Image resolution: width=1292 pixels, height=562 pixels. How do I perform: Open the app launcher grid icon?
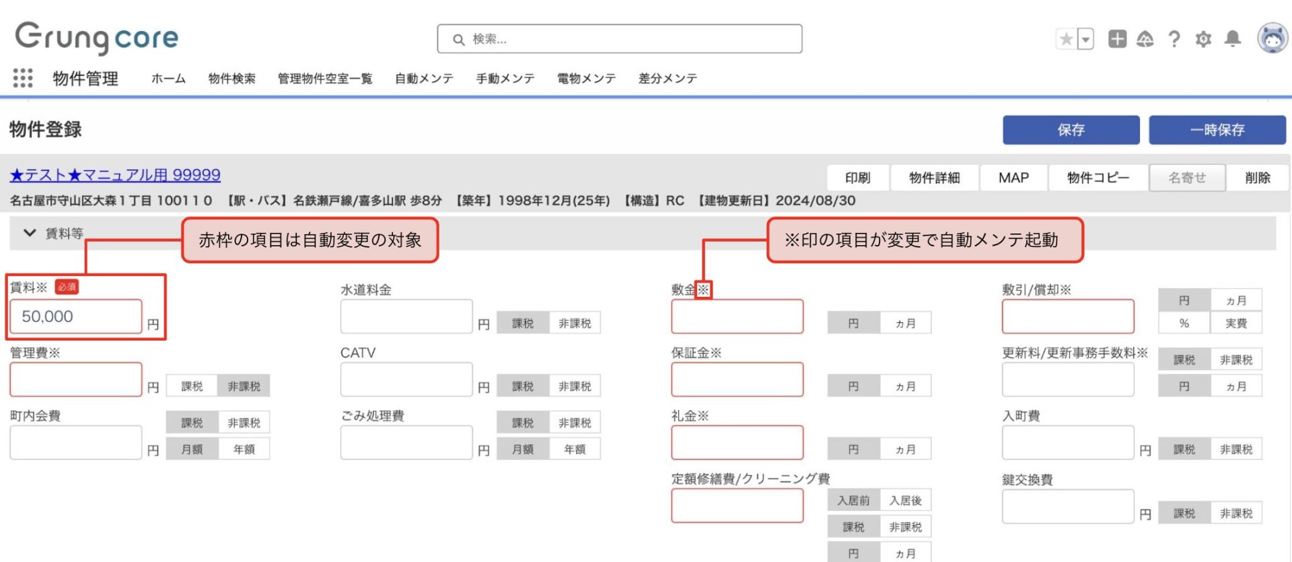click(x=23, y=78)
